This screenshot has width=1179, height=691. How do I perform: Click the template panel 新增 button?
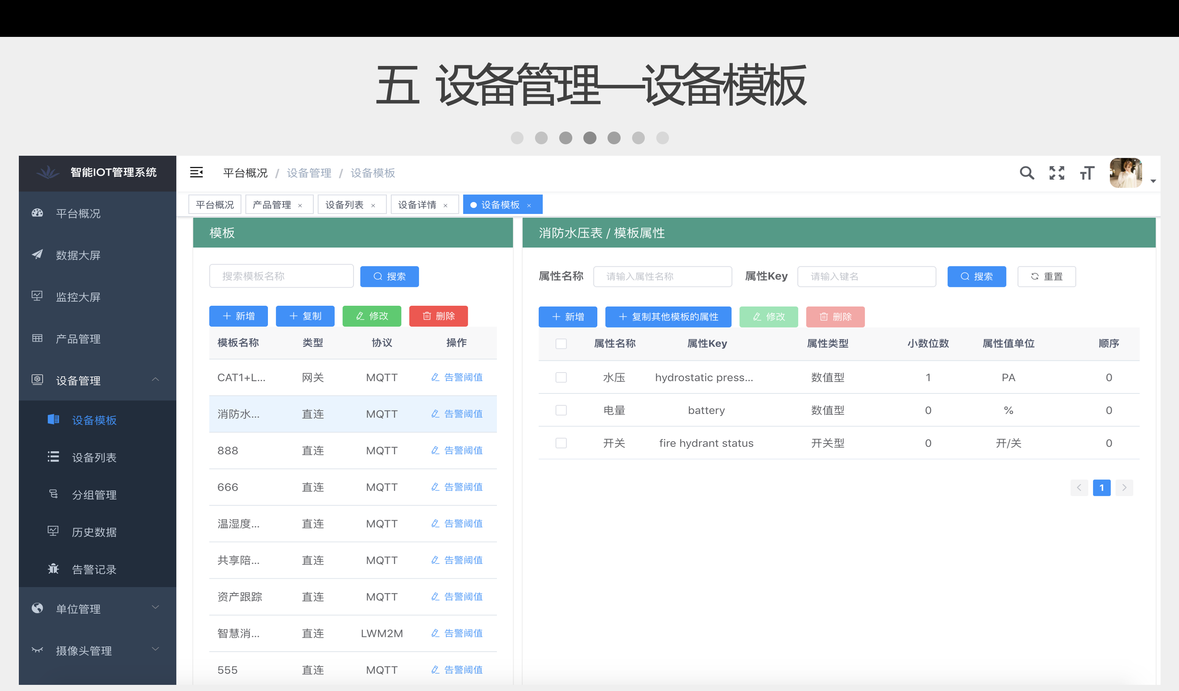point(238,316)
